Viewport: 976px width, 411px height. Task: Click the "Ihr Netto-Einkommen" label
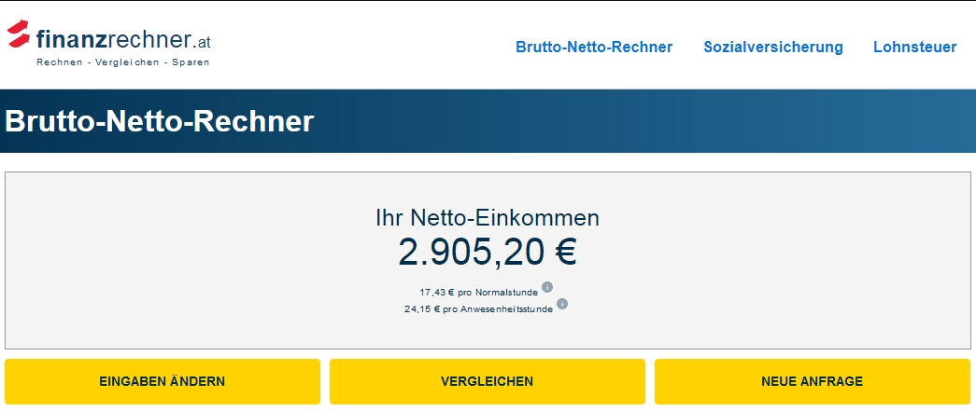488,218
